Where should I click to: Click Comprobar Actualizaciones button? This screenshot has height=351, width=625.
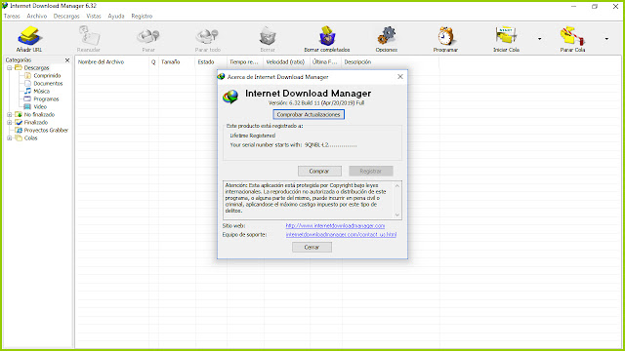pyautogui.click(x=309, y=115)
